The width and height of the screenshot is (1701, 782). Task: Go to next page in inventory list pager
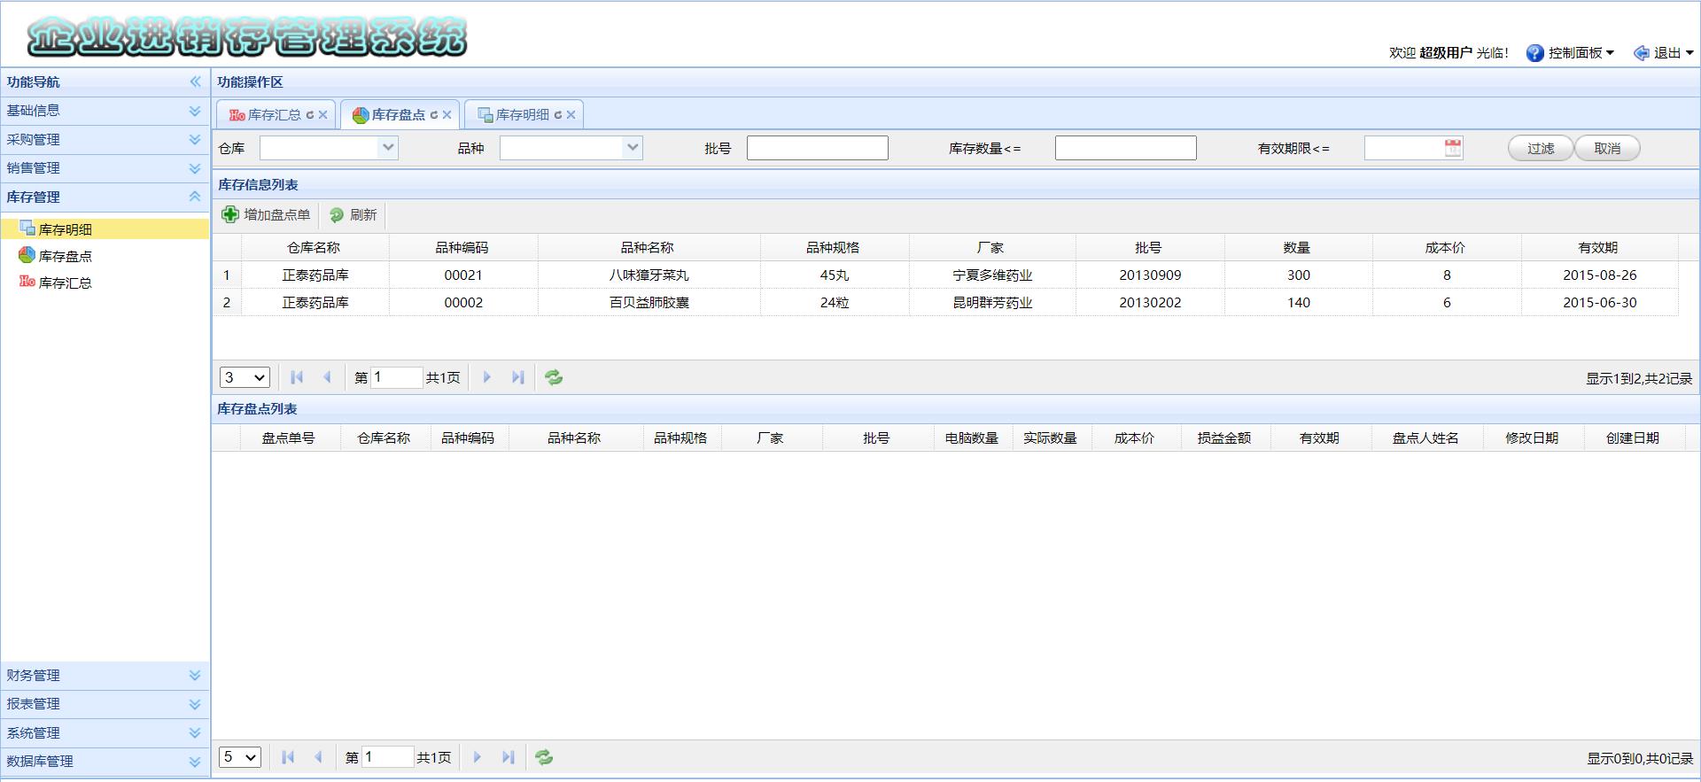point(487,377)
